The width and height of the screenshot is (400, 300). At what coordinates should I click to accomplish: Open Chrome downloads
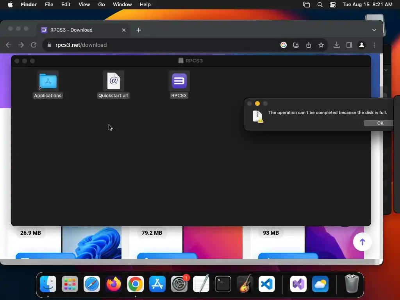coord(336,45)
